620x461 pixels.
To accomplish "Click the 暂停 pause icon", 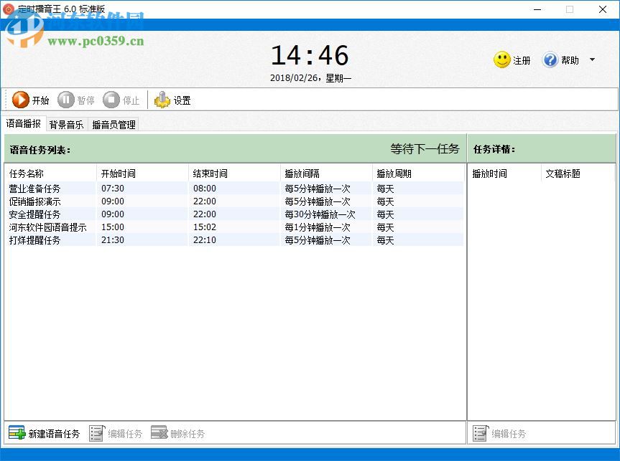I will coord(65,100).
